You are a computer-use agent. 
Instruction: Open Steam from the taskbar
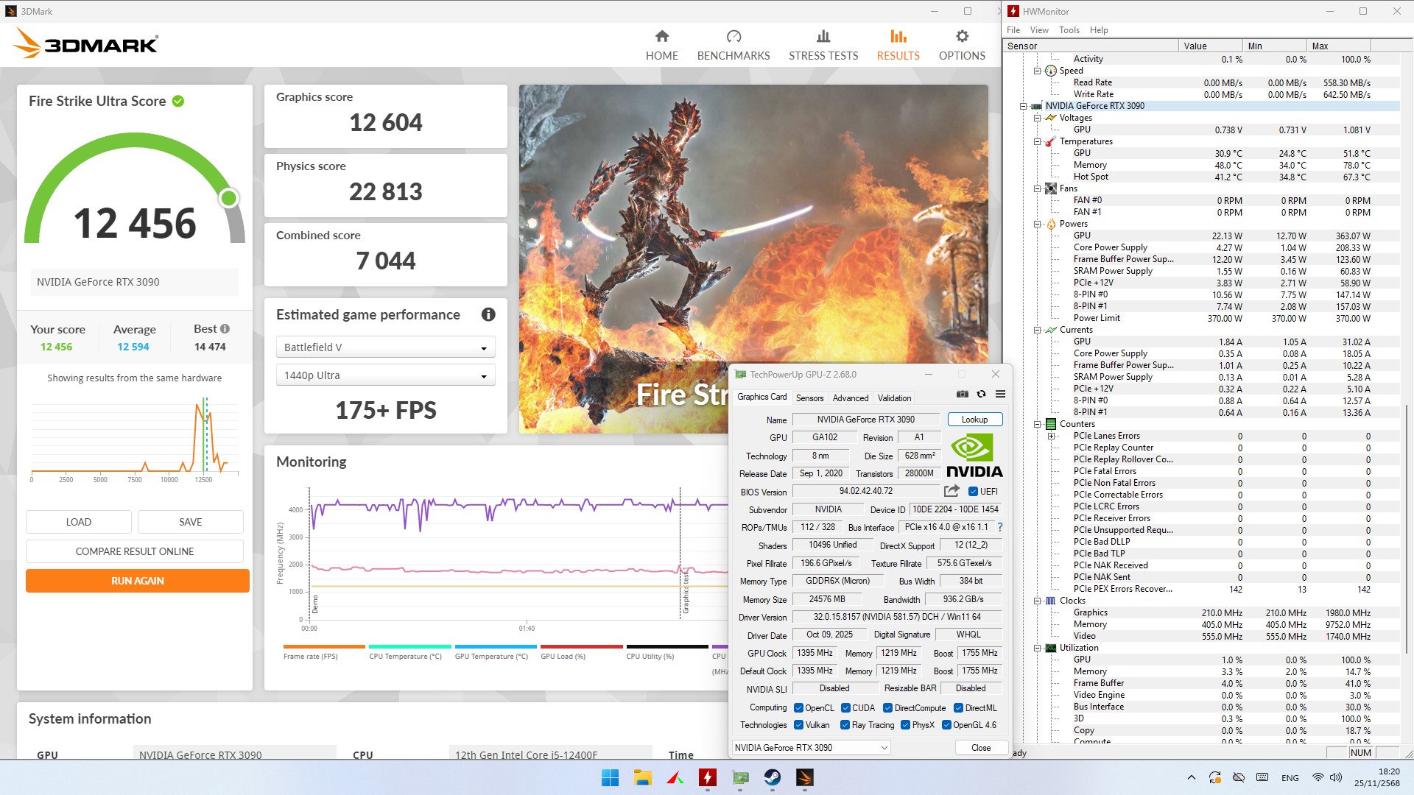click(x=772, y=777)
